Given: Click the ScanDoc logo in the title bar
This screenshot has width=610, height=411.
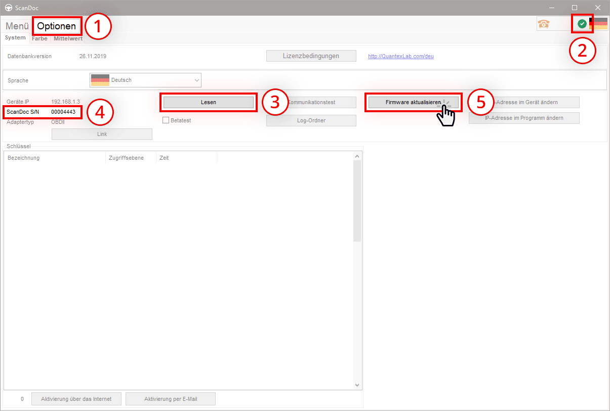Looking at the screenshot, I should (8, 8).
